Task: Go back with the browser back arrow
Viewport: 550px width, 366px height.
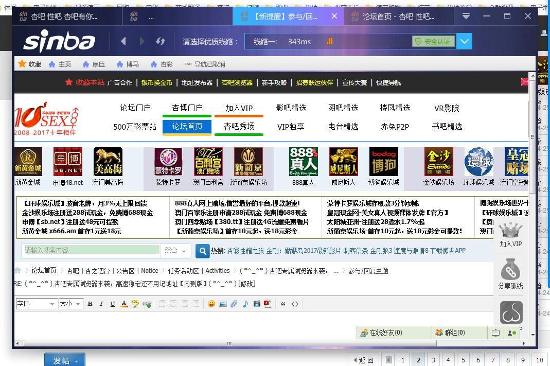Action: 123,41
